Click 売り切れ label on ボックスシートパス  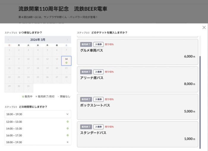pyautogui.click(x=109, y=99)
